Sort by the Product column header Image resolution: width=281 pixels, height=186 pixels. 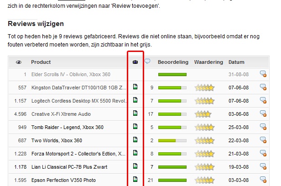(41, 62)
